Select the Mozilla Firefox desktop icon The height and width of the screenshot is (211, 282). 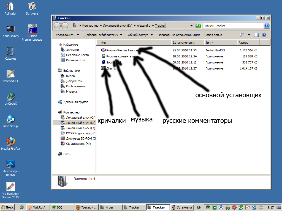pos(10,144)
